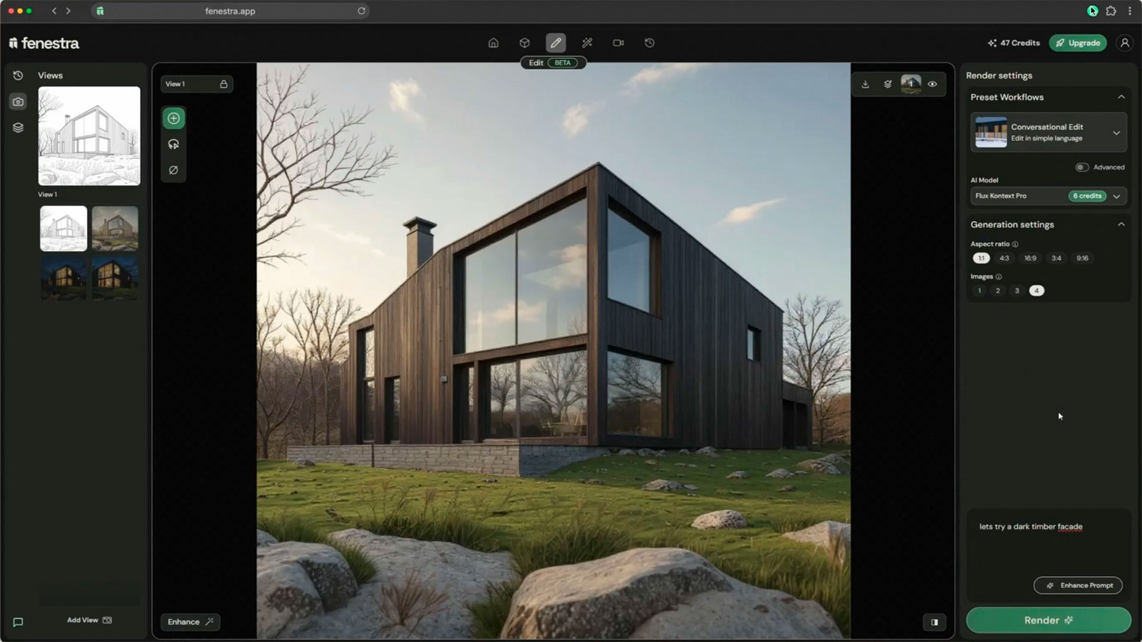Open the layers panel in left sidebar
Viewport: 1142px width, 642px height.
pyautogui.click(x=18, y=128)
